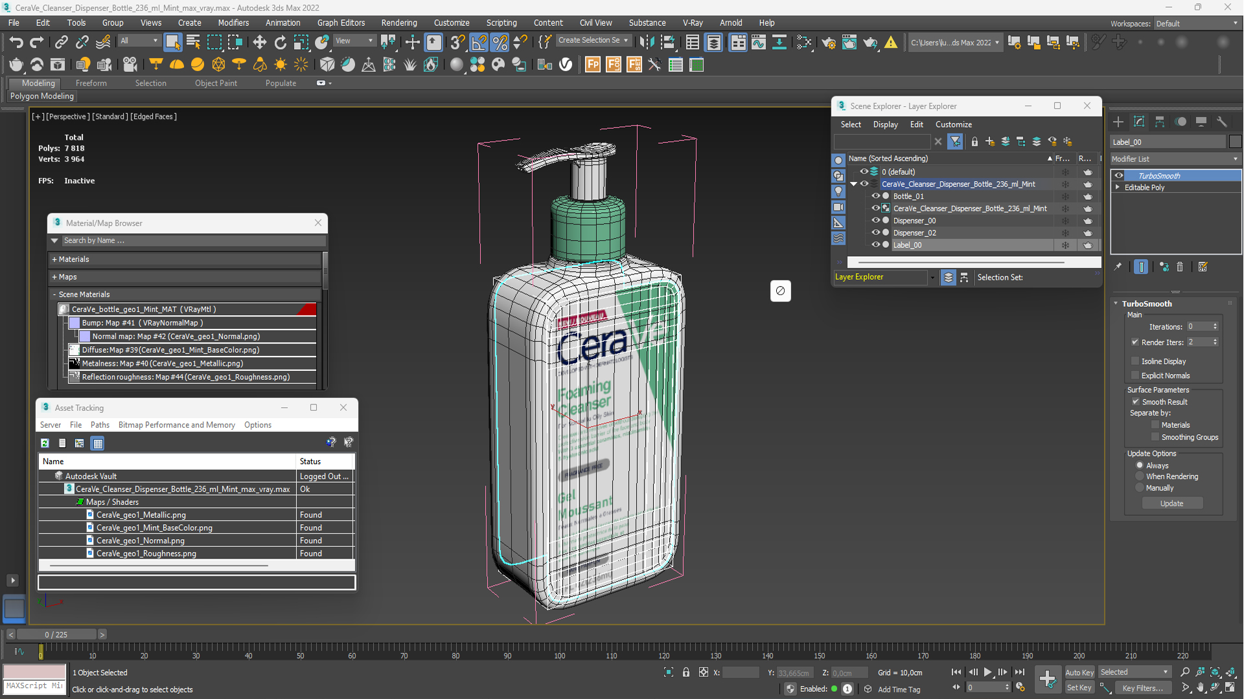Open the V-Ray menu
This screenshot has height=699, width=1244.
(692, 23)
